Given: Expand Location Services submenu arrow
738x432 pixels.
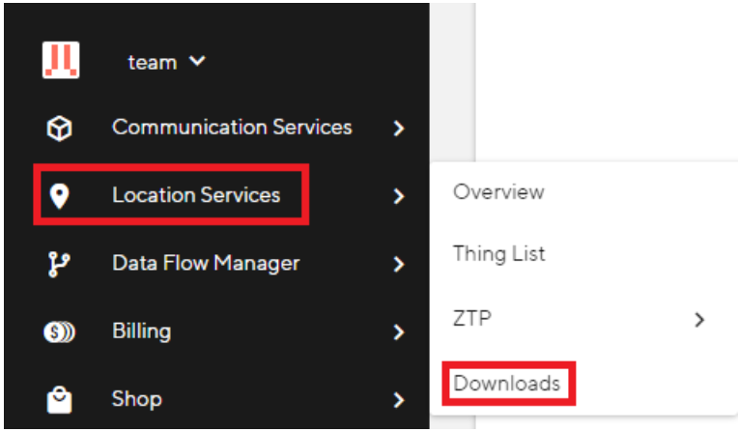Looking at the screenshot, I should point(399,196).
